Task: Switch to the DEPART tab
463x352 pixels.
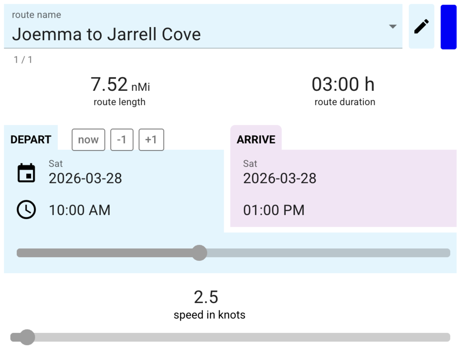Action: click(31, 140)
